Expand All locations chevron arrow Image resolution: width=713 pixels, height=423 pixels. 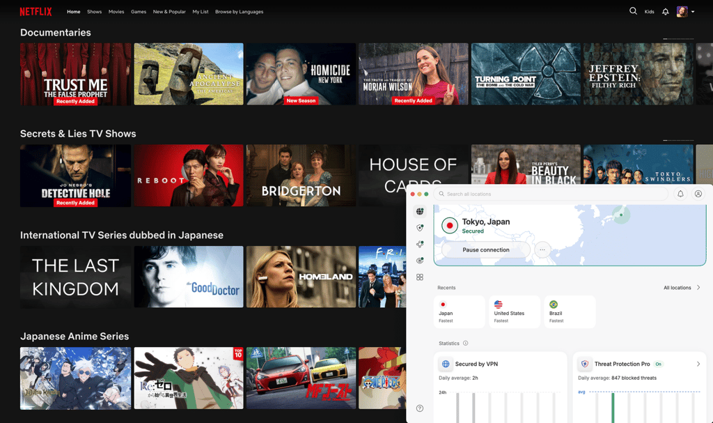point(698,288)
